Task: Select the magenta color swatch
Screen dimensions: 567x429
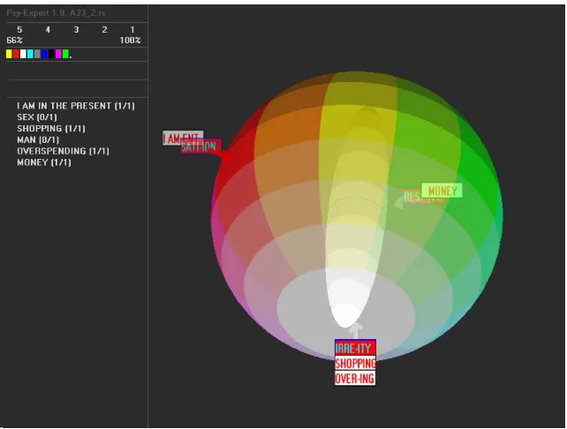Action: point(58,54)
